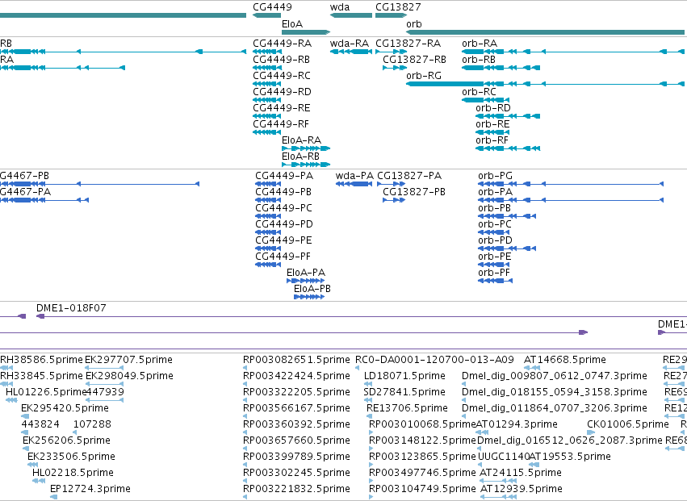Select the orb-PB protein
The height and width of the screenshot is (501, 687).
pyautogui.click(x=507, y=216)
